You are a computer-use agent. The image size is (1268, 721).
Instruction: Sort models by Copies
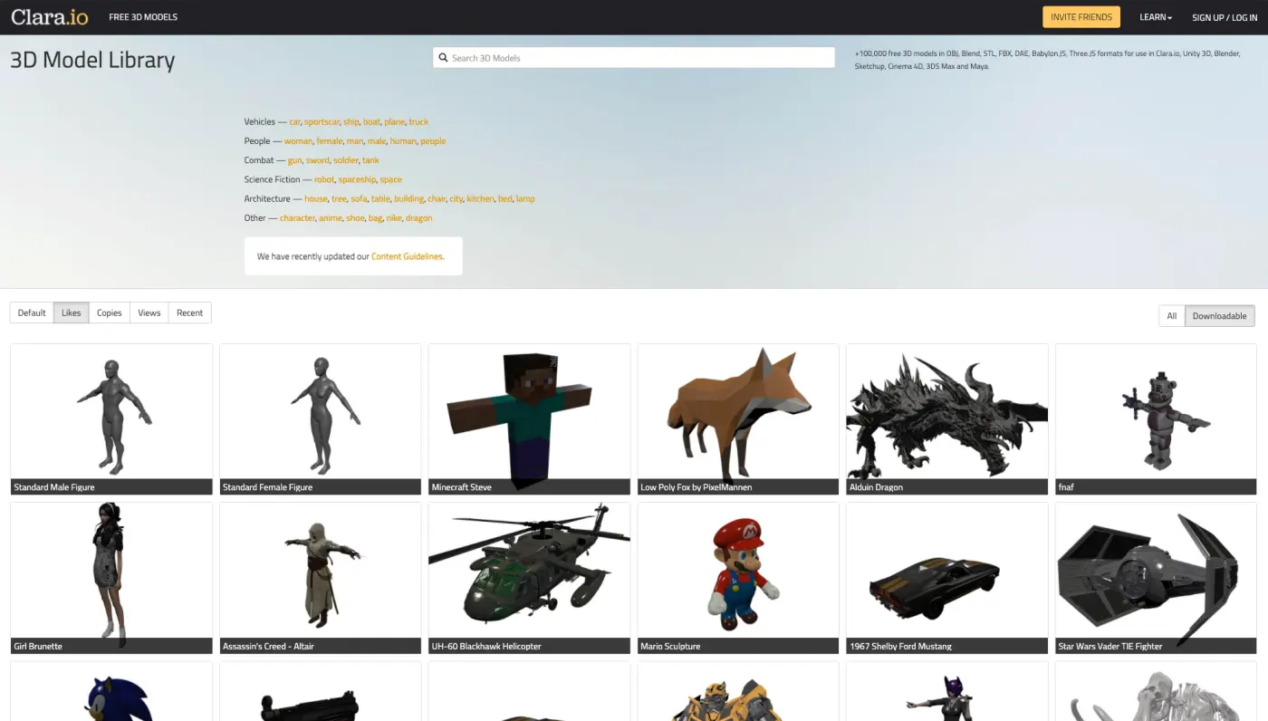(x=110, y=312)
